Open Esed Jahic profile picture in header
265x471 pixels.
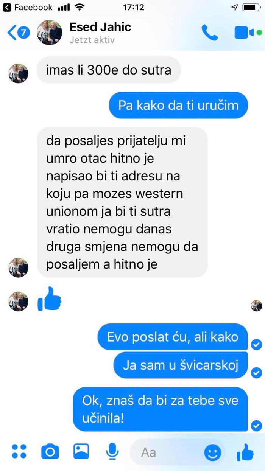[49, 33]
